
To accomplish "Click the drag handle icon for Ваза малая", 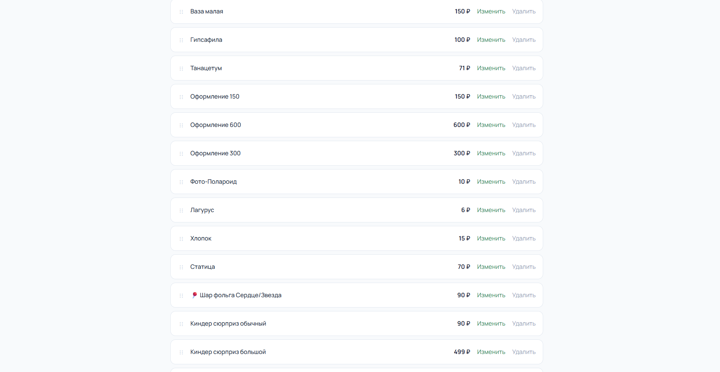I will pos(181,12).
